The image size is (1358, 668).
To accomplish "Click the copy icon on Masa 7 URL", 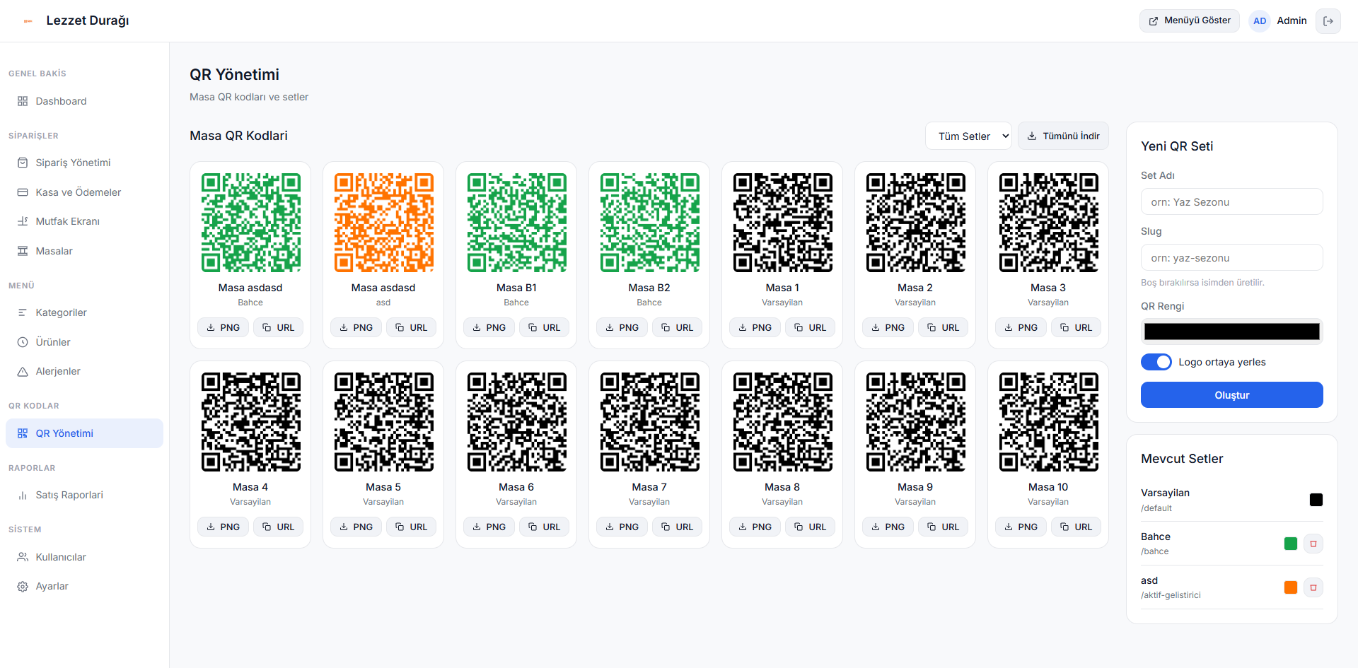I will (666, 527).
